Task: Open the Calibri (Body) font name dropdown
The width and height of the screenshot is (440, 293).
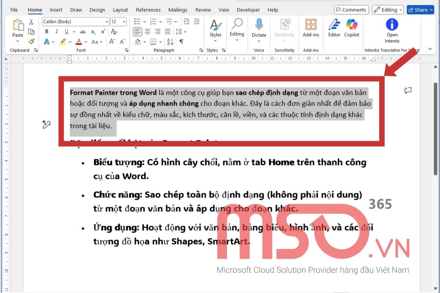Action: pyautogui.click(x=107, y=22)
